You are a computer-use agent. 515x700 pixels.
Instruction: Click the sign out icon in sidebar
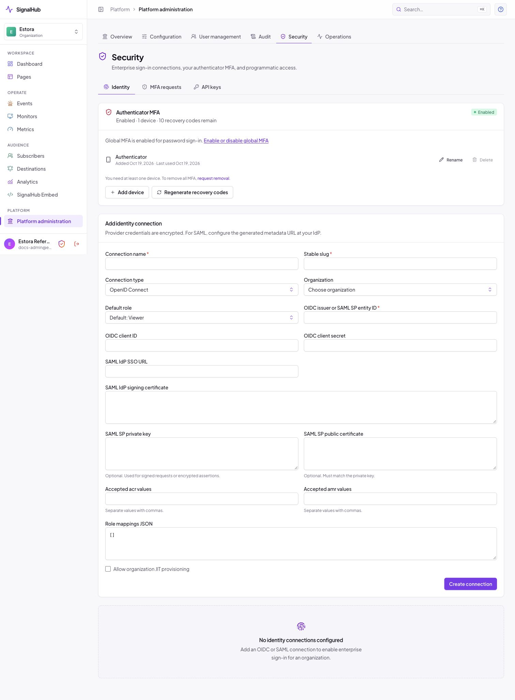click(77, 244)
